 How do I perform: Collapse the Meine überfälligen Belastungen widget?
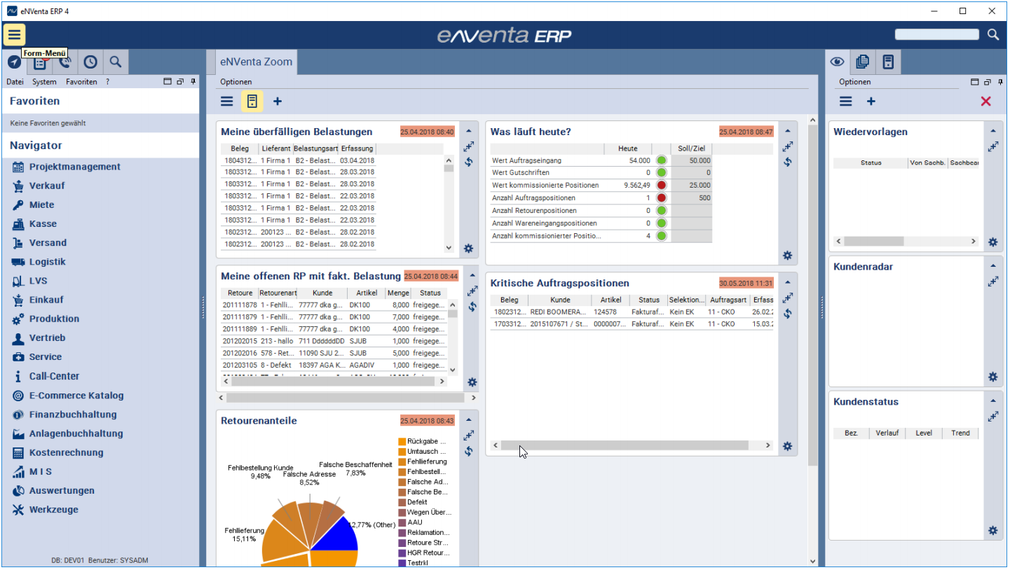coord(469,131)
